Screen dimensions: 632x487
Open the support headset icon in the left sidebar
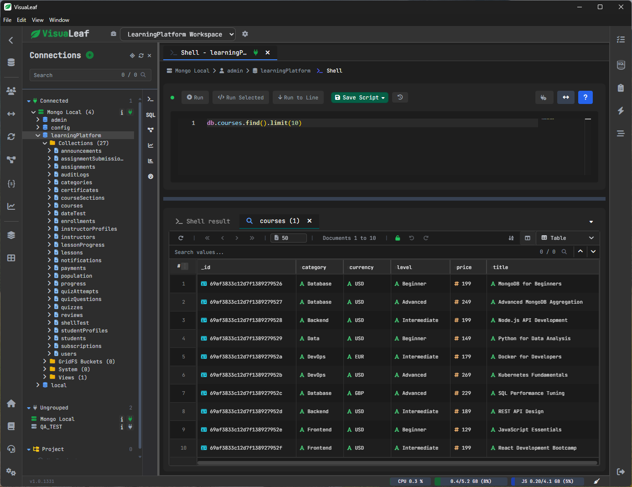(11, 449)
